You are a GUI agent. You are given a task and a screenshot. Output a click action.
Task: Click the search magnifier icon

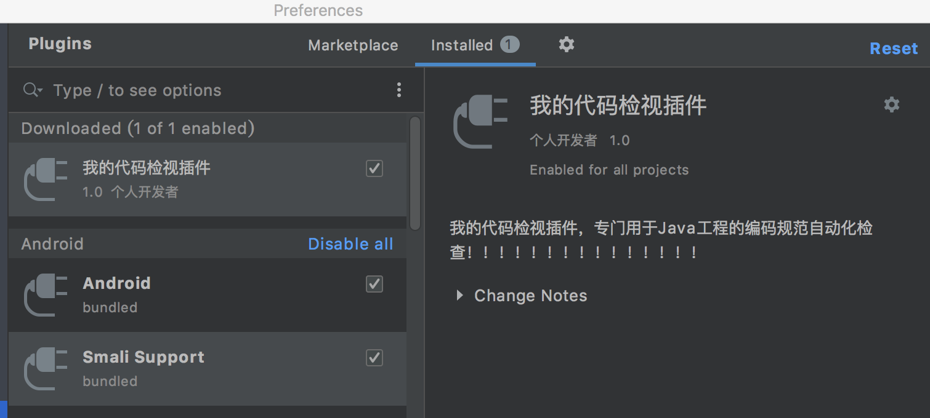31,90
